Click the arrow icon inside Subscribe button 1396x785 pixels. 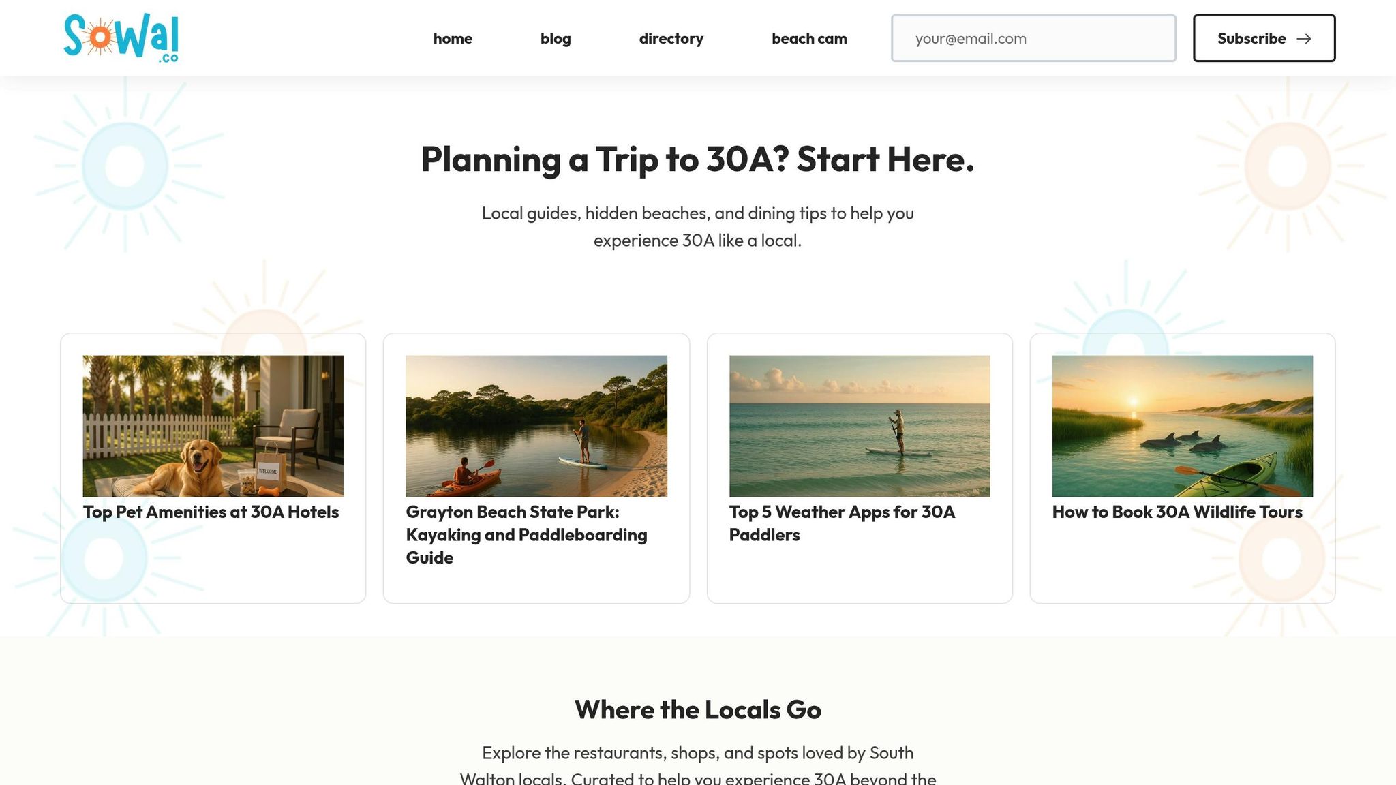[x=1304, y=39]
